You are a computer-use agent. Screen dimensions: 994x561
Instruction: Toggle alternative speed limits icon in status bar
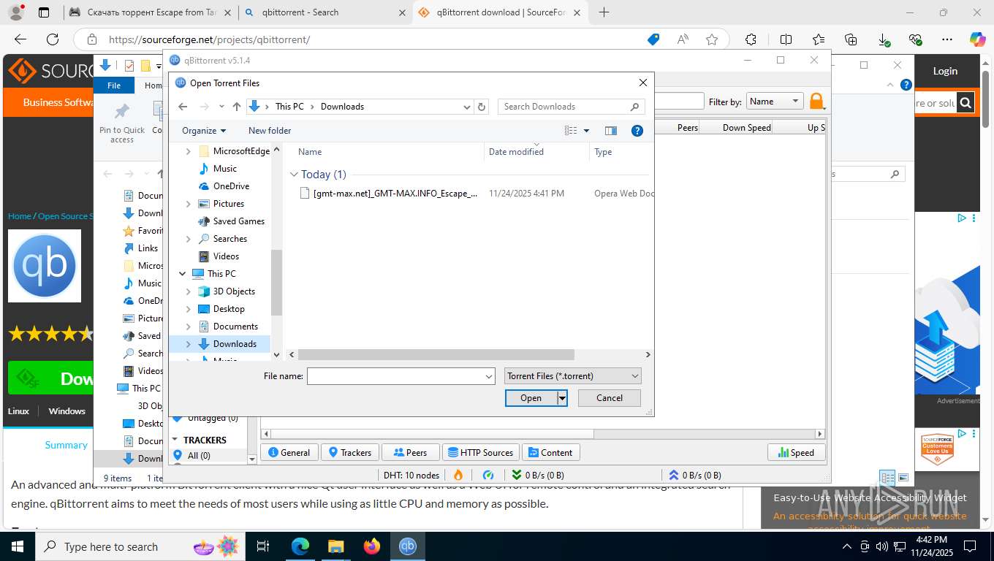click(x=488, y=475)
